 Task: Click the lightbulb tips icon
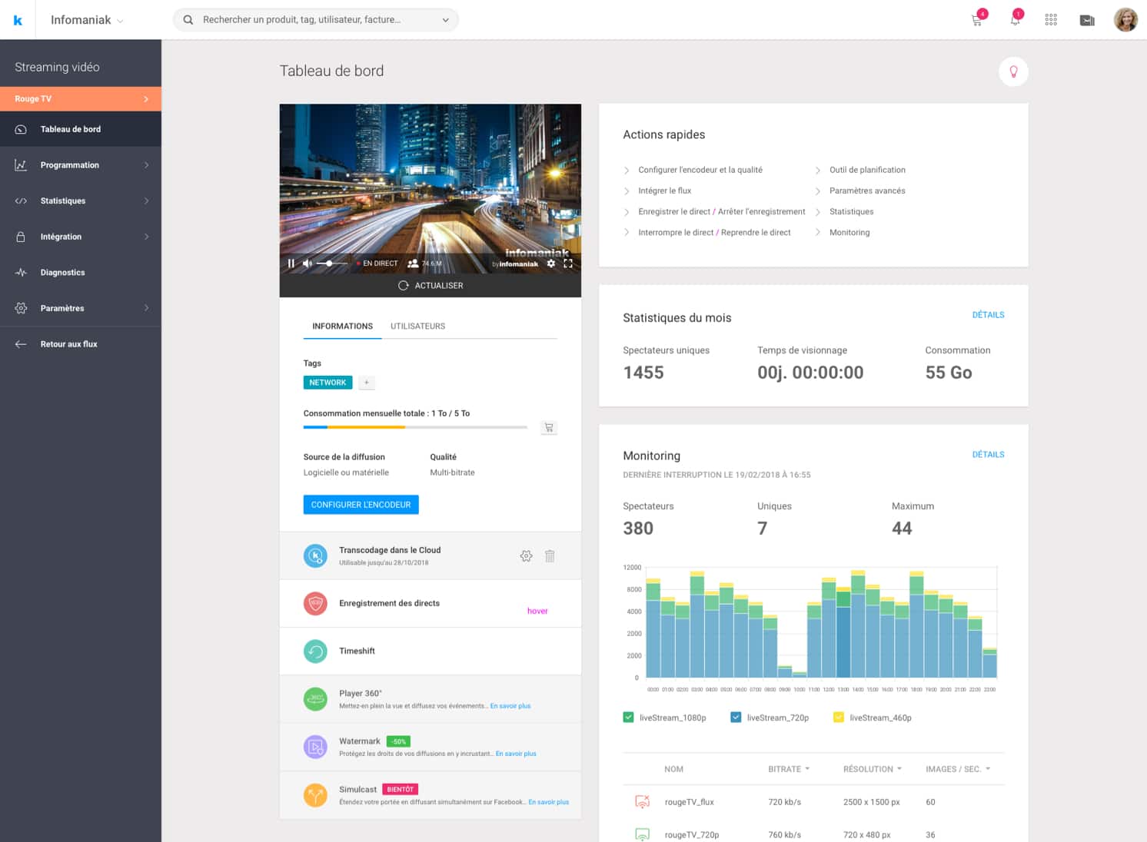(x=1013, y=71)
